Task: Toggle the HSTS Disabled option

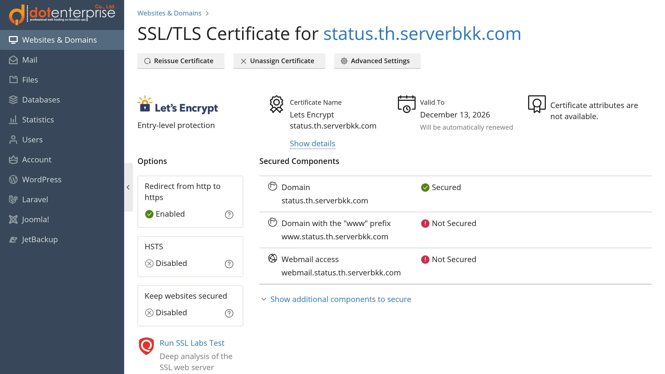Action: pyautogui.click(x=166, y=263)
